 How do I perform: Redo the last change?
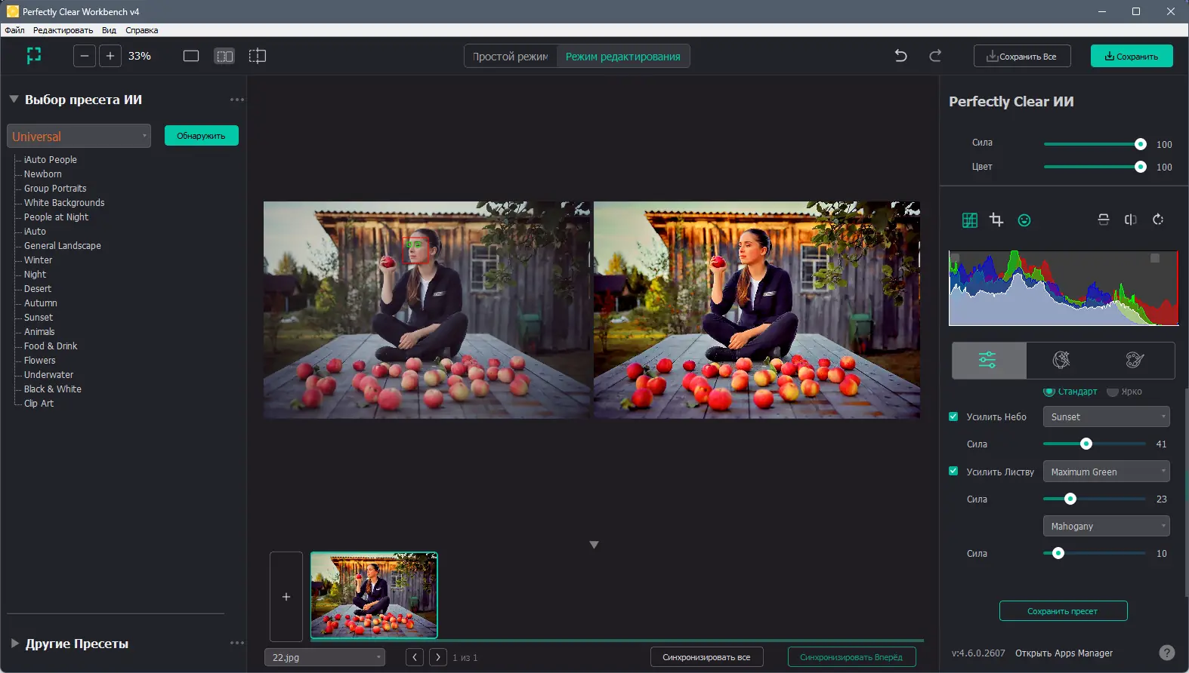click(935, 56)
